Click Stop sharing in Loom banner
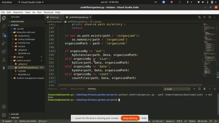219x123 pixels. coord(130,118)
